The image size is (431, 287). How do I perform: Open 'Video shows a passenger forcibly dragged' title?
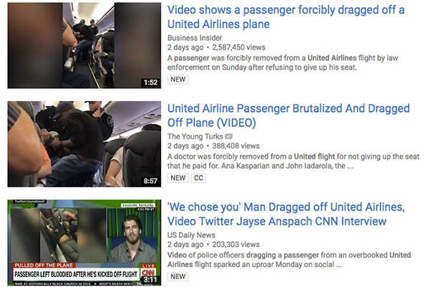(x=286, y=17)
